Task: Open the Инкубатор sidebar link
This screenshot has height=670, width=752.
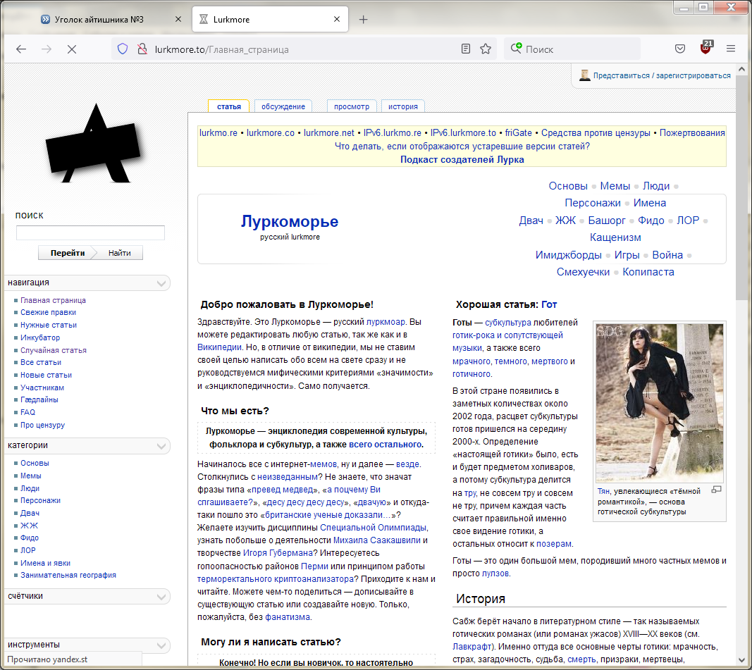Action: (x=39, y=337)
